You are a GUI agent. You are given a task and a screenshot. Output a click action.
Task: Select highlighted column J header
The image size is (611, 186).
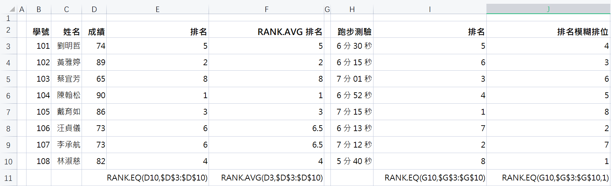point(548,9)
